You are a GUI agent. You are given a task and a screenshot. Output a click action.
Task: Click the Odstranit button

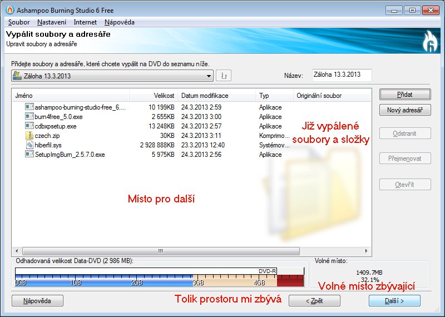[405, 133]
